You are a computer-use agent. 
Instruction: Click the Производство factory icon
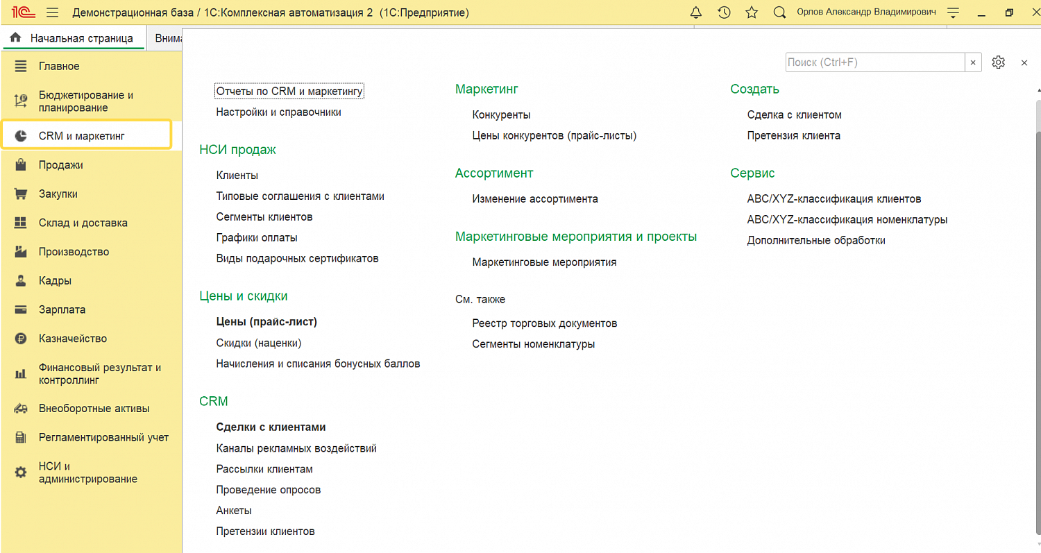click(x=21, y=252)
